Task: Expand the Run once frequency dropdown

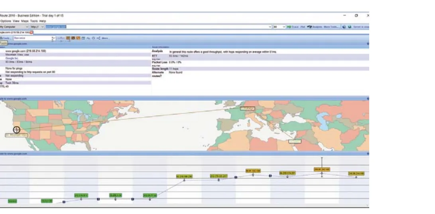Action: (x=54, y=38)
